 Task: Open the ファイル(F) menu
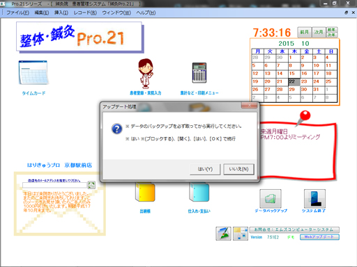tap(17, 13)
